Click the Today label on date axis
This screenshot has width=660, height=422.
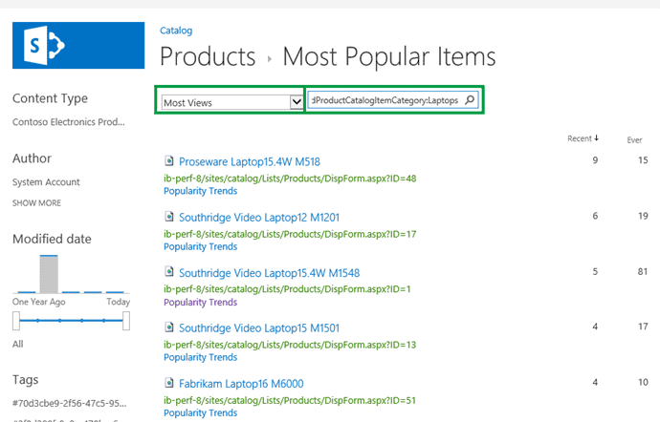click(x=119, y=302)
